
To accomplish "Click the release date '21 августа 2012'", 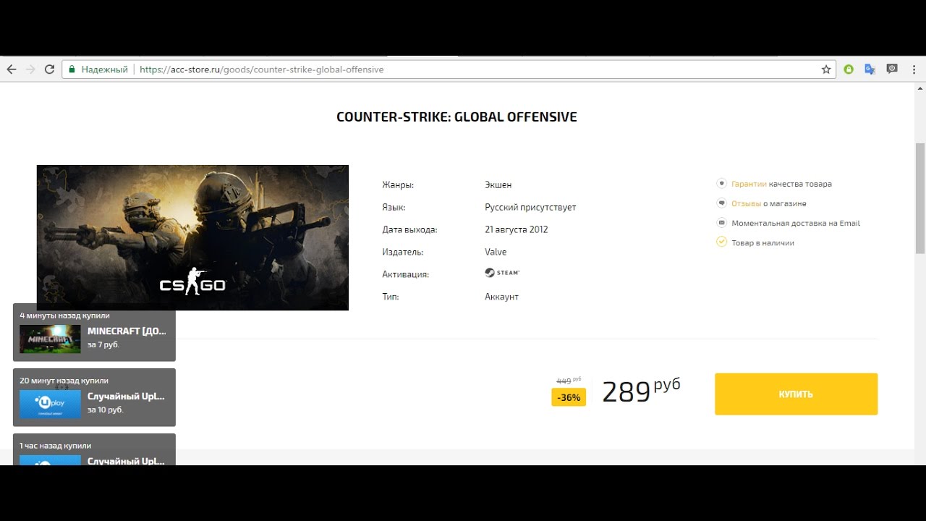I will click(517, 229).
